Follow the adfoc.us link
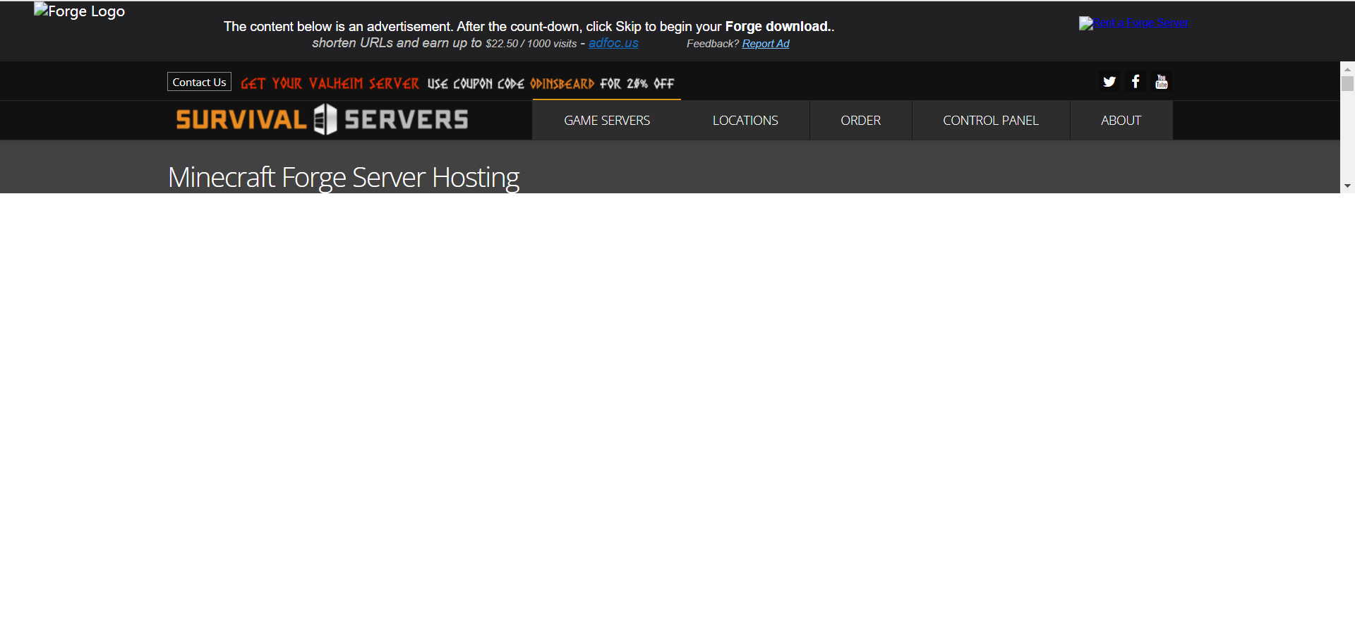This screenshot has width=1355, height=637. (x=613, y=43)
